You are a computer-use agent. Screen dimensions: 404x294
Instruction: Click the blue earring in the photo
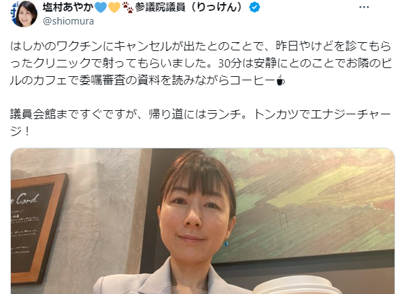(226, 244)
